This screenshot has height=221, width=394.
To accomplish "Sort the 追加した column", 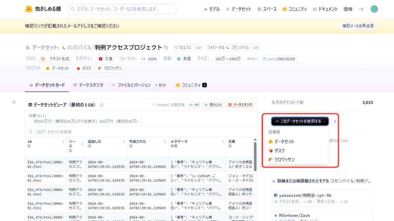I will click(x=124, y=142).
